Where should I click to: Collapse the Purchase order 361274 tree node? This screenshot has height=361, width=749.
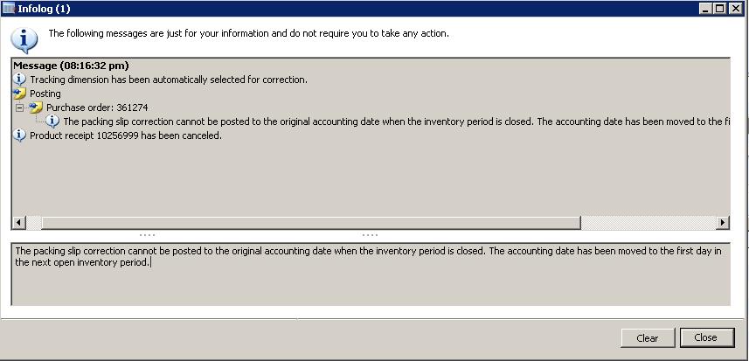pos(19,108)
